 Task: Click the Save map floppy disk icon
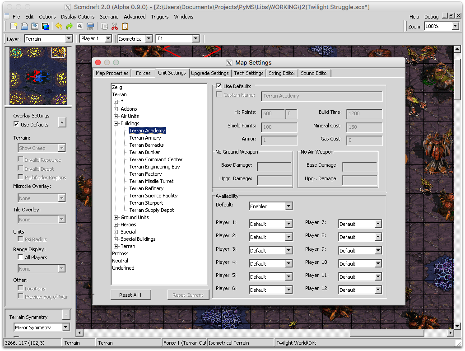click(x=35, y=26)
